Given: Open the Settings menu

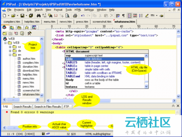Looking at the screenshot, I should tap(89, 10).
